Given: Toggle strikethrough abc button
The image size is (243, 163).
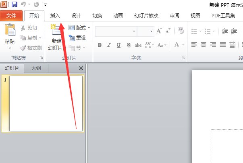Looking at the screenshot, I should pyautogui.click(x=138, y=45).
